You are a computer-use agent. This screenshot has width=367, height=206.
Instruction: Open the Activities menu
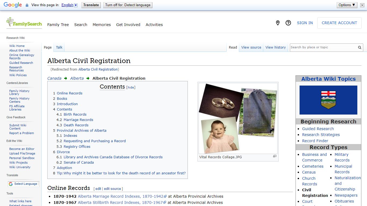154,25
